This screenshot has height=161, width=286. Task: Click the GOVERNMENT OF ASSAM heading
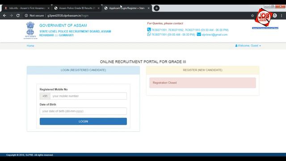pos(63,25)
